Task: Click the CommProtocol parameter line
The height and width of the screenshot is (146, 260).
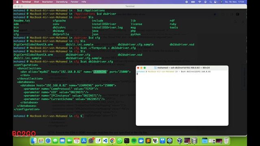Action: pyautogui.click(x=61, y=89)
